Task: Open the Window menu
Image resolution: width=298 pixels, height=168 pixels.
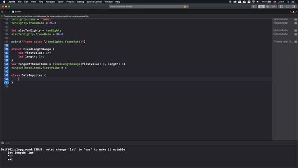Action: pyautogui.click(x=108, y=2)
